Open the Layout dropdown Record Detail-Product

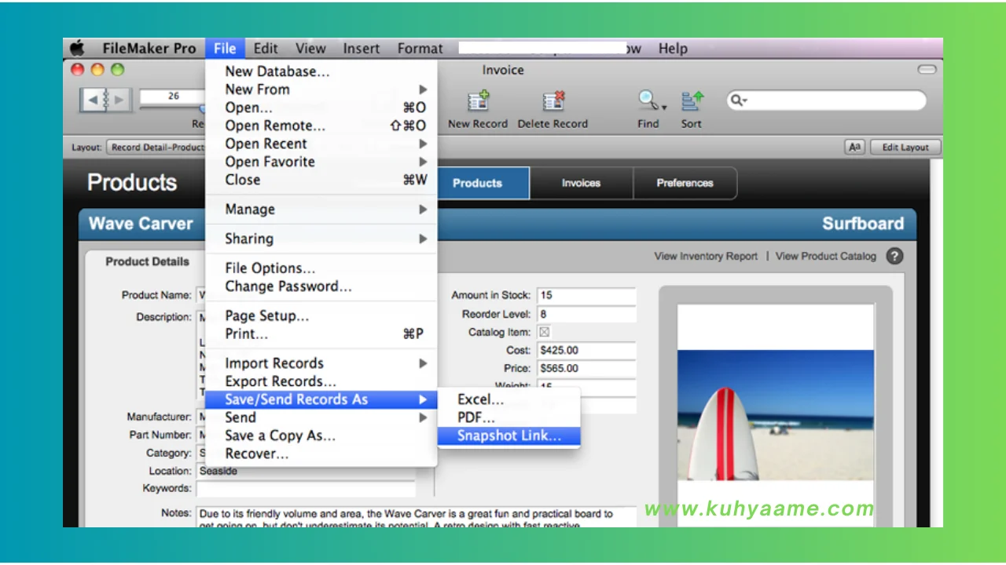tap(157, 148)
